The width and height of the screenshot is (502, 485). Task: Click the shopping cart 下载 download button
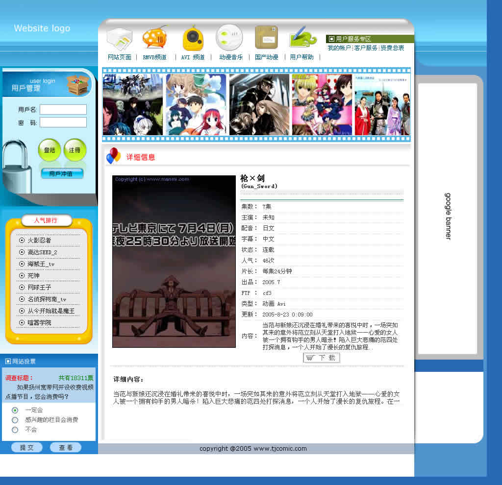point(322,358)
